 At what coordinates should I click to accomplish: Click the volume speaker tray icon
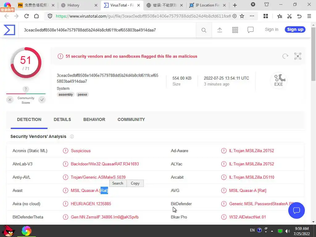pyautogui.click(x=288, y=231)
